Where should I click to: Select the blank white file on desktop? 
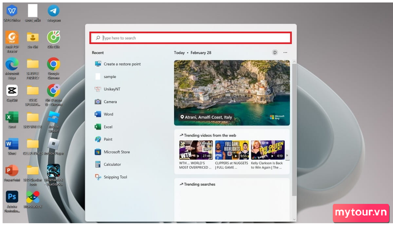point(33,11)
